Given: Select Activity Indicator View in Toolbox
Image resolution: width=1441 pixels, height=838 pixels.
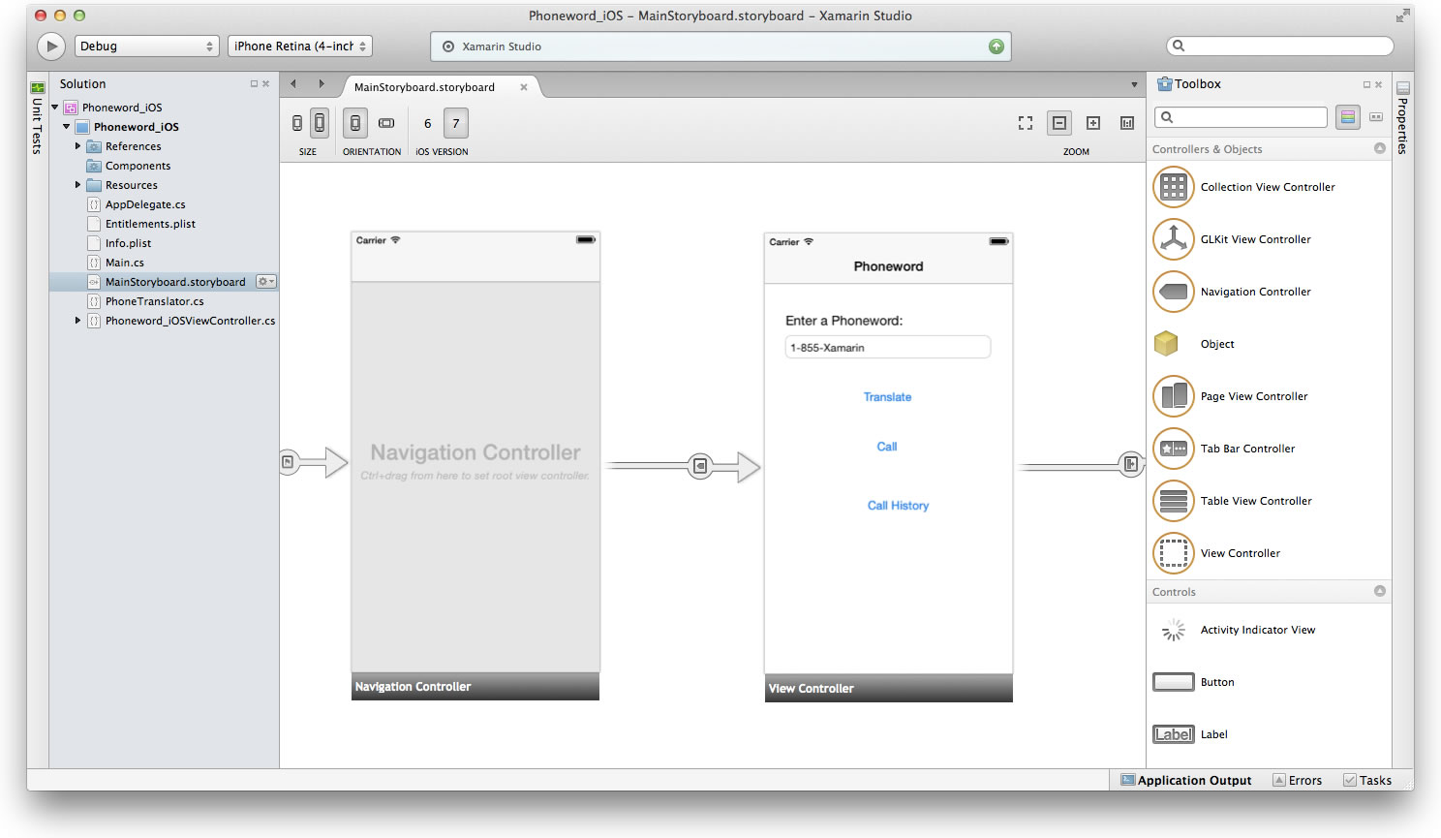Looking at the screenshot, I should point(1269,630).
